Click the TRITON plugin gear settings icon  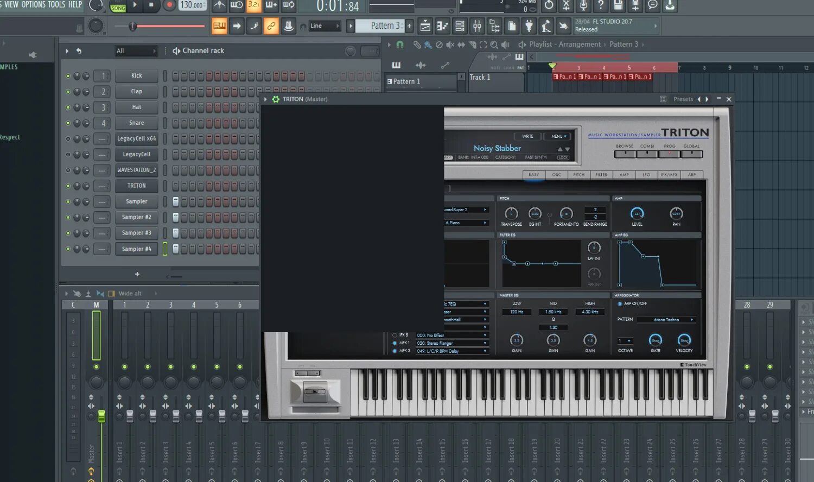pos(276,99)
